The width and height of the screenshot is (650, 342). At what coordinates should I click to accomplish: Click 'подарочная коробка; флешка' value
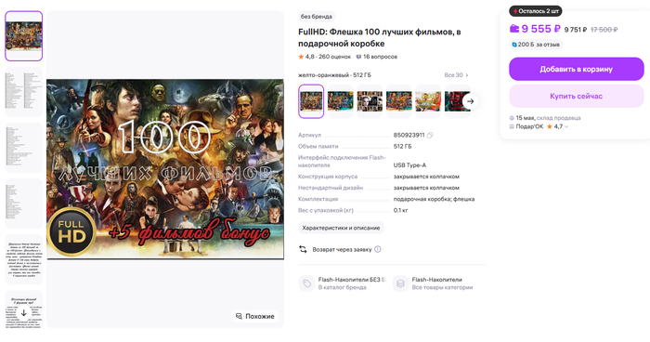[434, 199]
